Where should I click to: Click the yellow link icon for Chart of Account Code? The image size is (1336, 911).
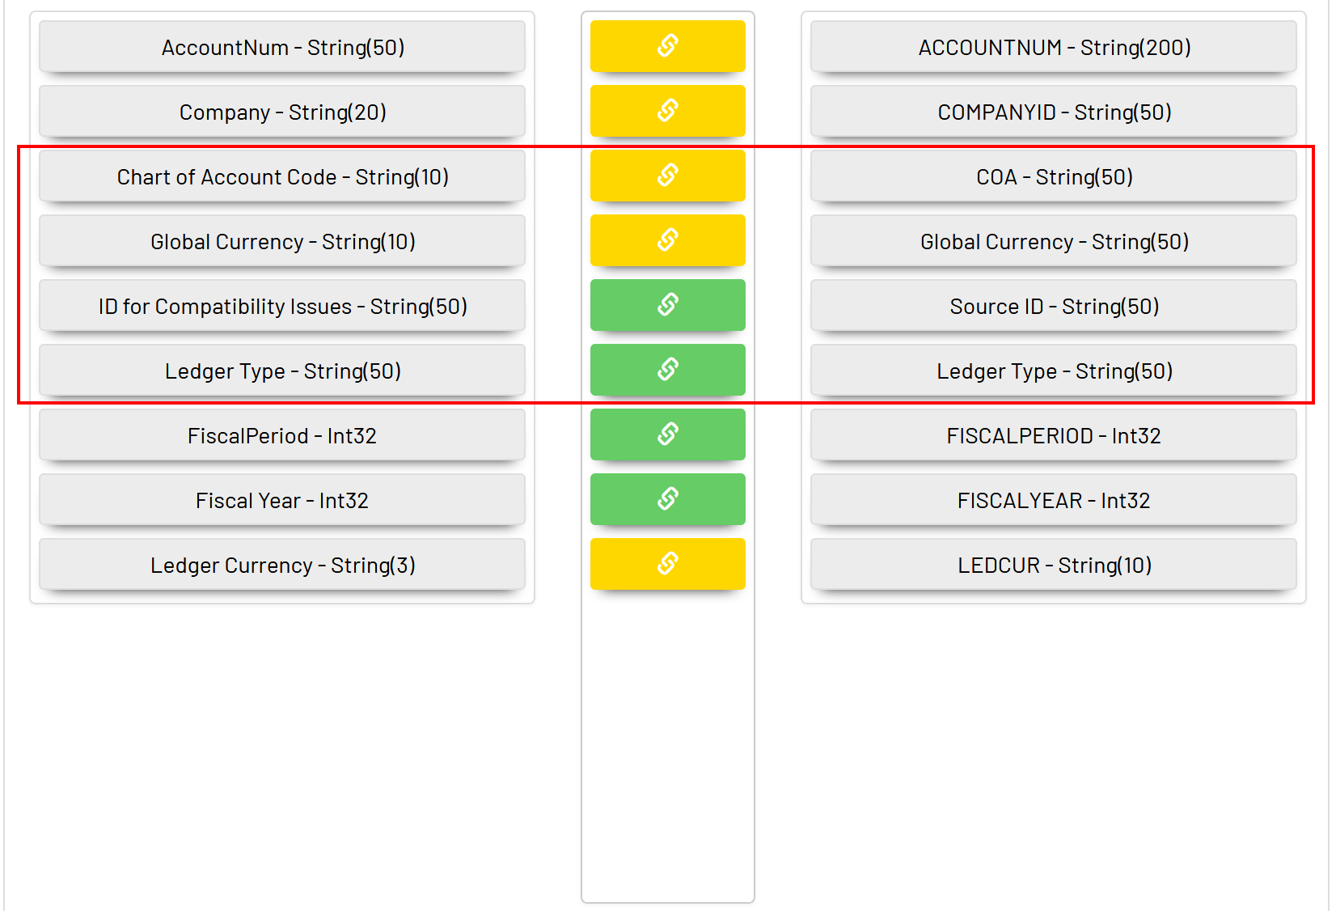point(667,176)
